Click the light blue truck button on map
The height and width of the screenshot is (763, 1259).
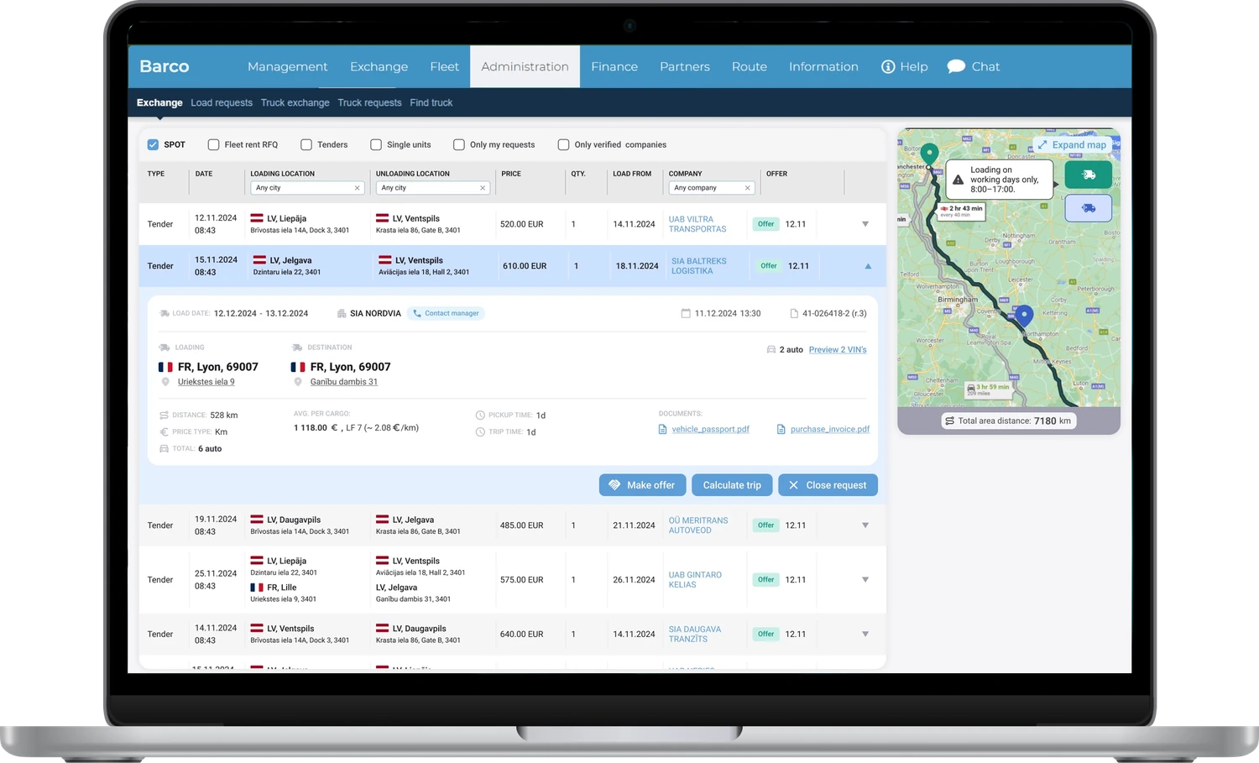tap(1089, 208)
